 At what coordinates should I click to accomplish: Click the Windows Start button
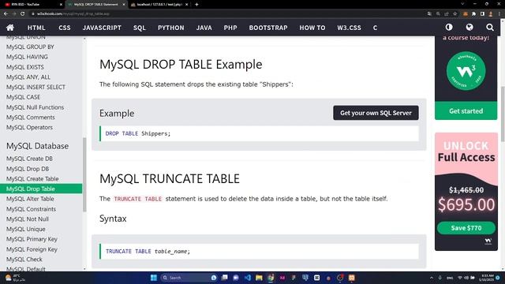154,278
